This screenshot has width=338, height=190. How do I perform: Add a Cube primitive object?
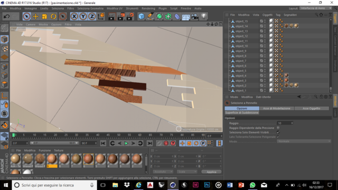pos(142,16)
